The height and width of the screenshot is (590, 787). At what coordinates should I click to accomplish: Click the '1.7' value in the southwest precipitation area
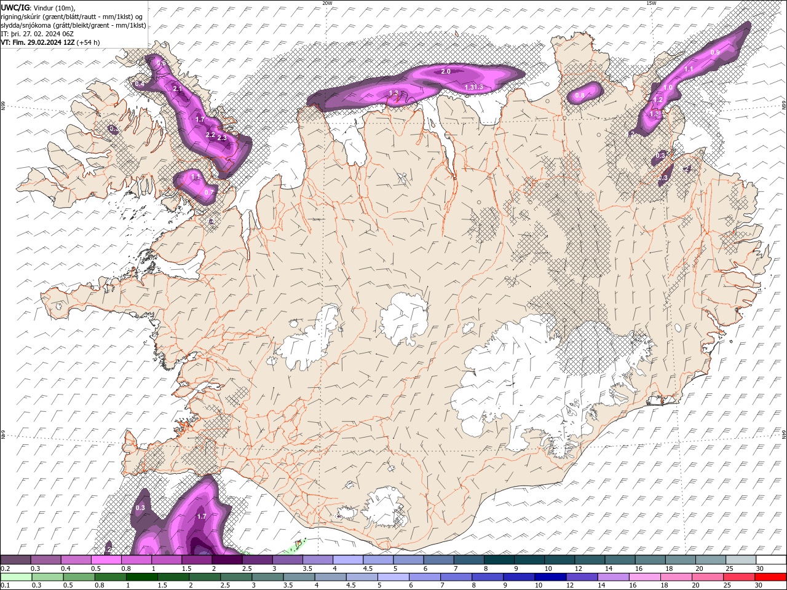201,517
